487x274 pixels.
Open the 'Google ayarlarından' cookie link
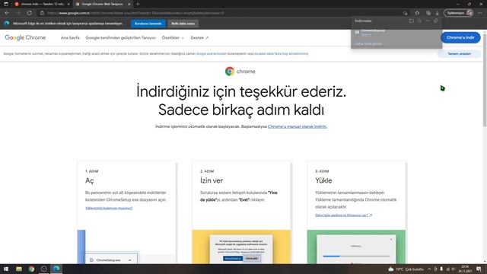212,54
